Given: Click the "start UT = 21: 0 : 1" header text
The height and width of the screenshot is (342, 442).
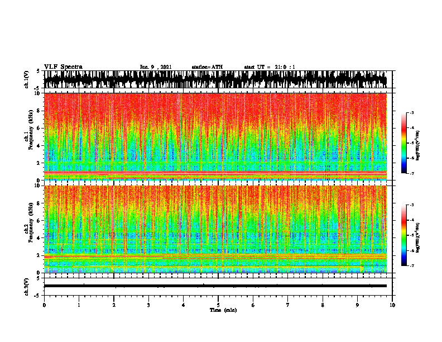Looking at the screenshot, I should pyautogui.click(x=270, y=67).
